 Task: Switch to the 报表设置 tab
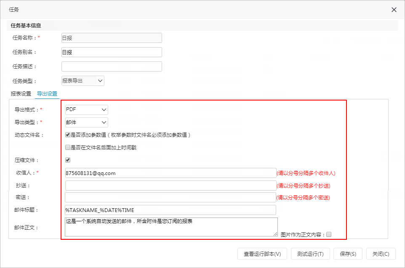pyautogui.click(x=21, y=93)
